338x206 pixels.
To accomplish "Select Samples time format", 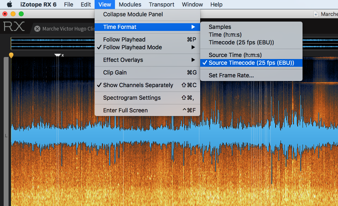I will pos(251,27).
